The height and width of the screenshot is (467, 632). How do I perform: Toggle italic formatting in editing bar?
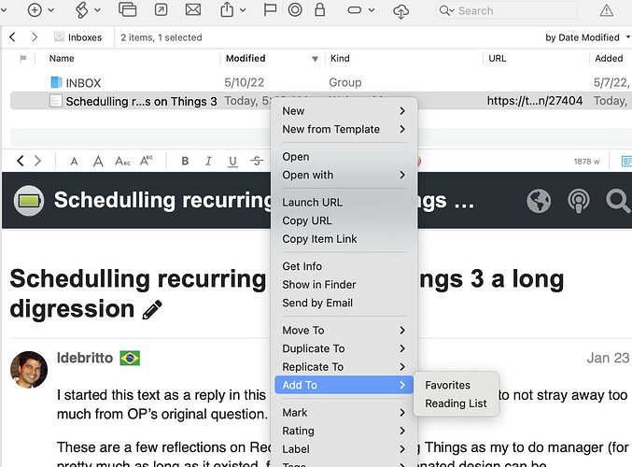208,161
